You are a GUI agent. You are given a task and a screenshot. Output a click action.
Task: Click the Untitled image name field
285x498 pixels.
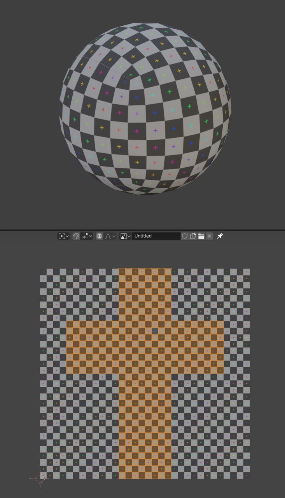tap(156, 236)
